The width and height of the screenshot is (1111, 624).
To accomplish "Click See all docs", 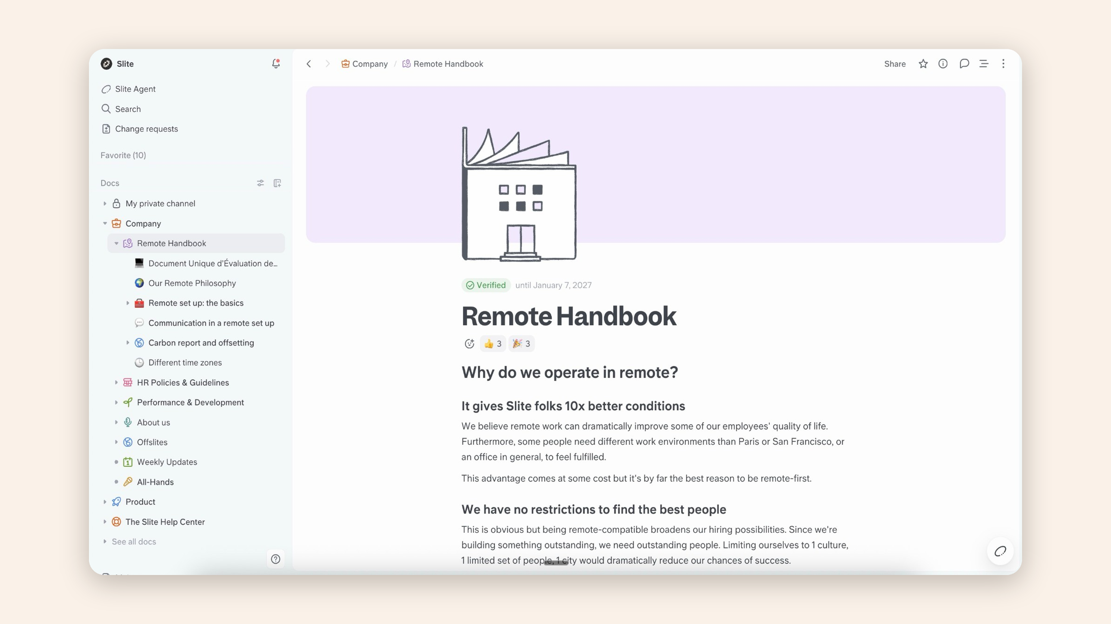I will [134, 542].
